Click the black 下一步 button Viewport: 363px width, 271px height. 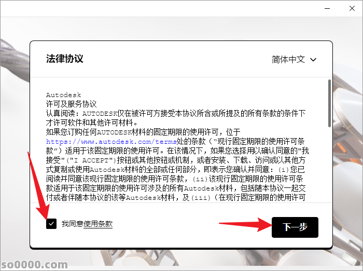coord(295,227)
